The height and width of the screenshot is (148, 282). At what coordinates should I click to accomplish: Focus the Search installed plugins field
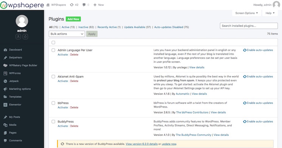pos(249,26)
